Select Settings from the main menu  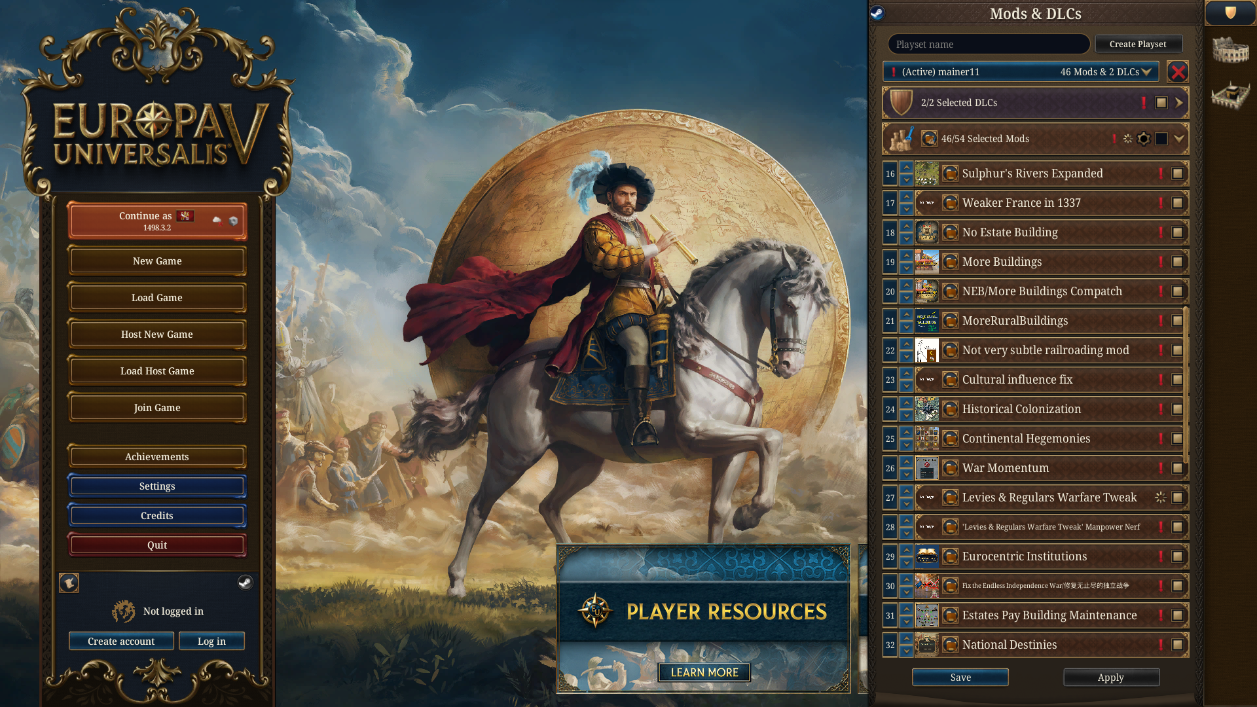tap(157, 486)
